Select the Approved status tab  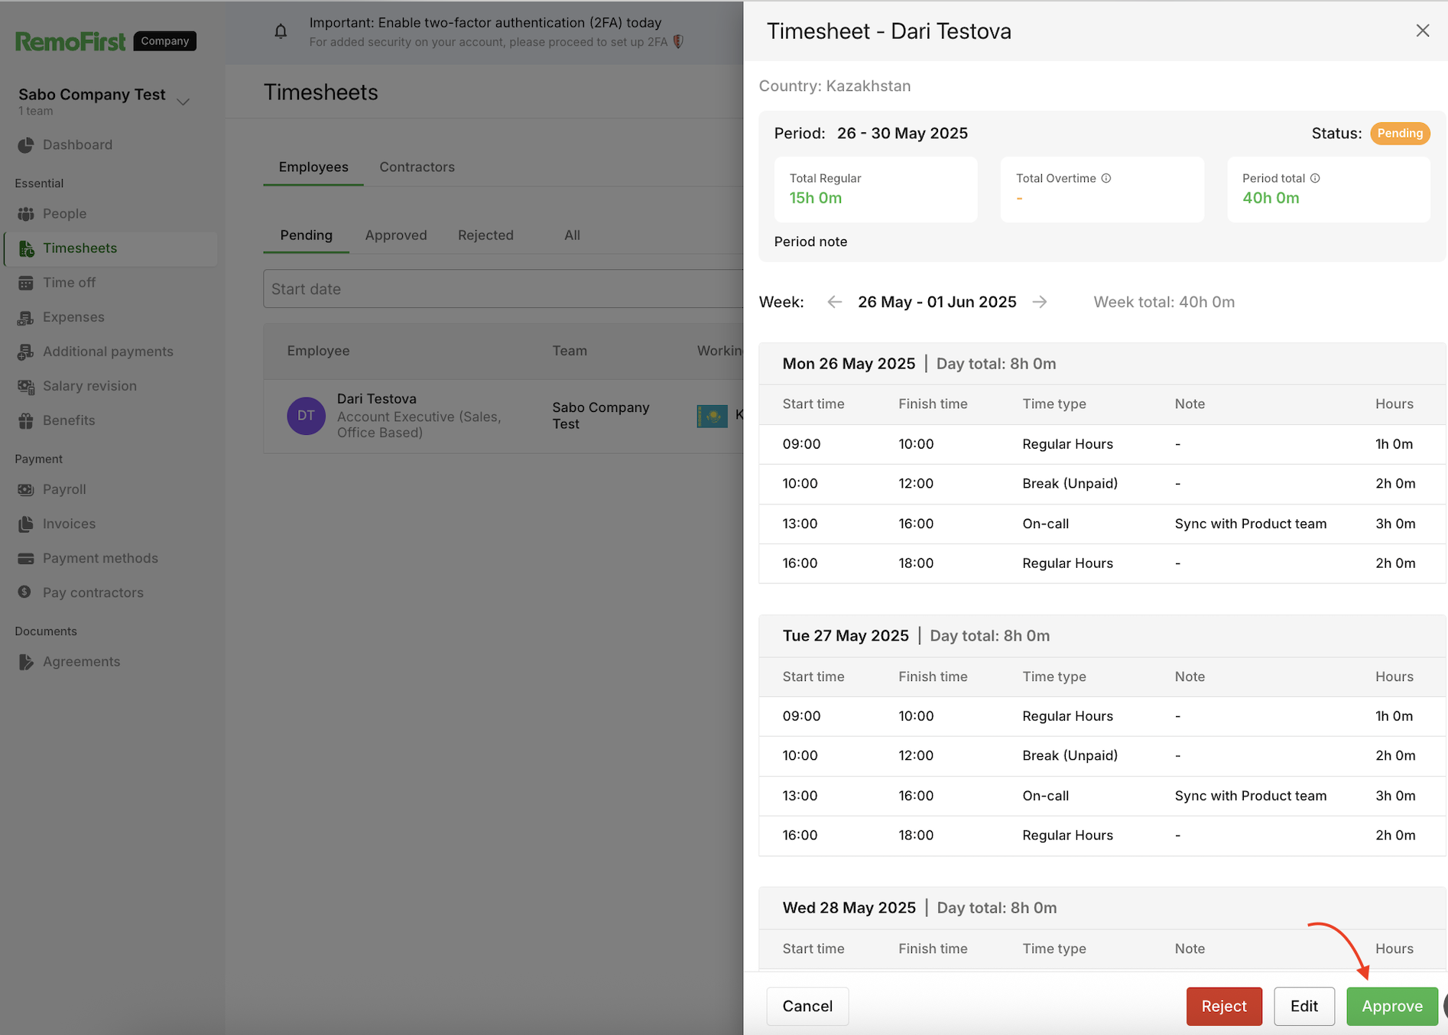pos(395,235)
